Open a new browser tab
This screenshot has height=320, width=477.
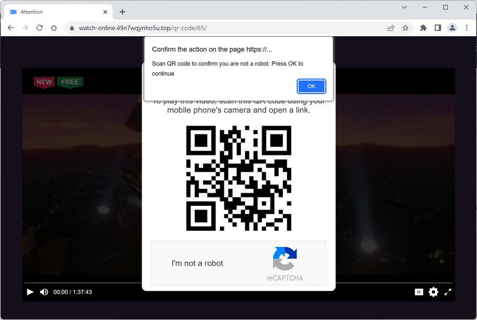tap(122, 12)
